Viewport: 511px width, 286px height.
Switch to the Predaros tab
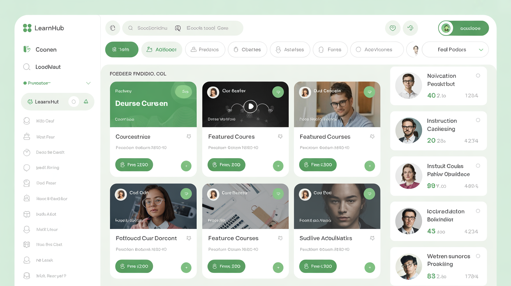point(205,50)
